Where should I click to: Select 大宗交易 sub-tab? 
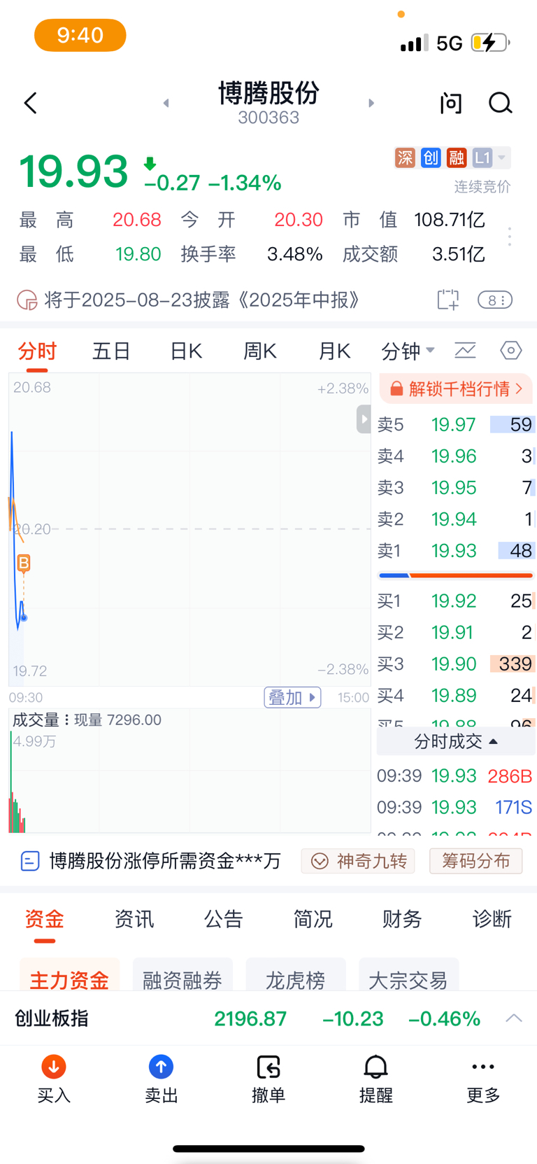click(408, 976)
